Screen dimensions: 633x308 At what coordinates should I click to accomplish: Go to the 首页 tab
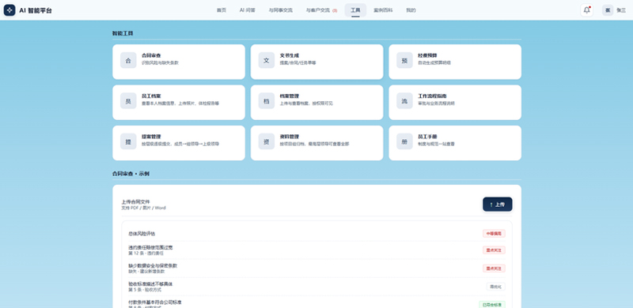[222, 10]
